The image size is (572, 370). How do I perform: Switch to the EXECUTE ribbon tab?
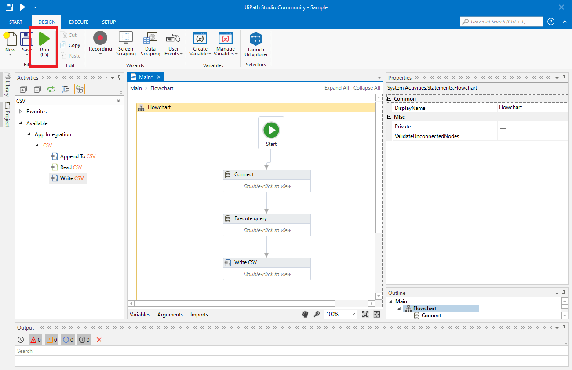[78, 21]
